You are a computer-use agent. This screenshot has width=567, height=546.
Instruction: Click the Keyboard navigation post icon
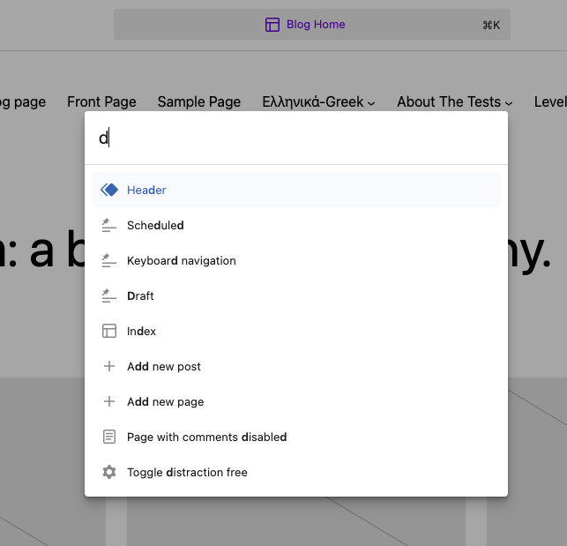click(x=109, y=260)
